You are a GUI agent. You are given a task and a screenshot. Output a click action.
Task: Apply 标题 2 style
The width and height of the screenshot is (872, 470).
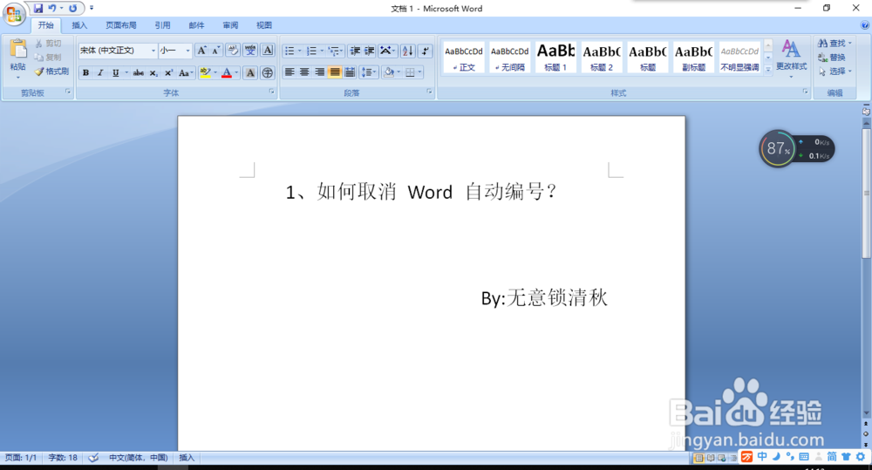coord(602,58)
